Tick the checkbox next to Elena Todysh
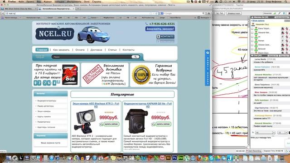The image size is (290, 163). tap(252, 29)
